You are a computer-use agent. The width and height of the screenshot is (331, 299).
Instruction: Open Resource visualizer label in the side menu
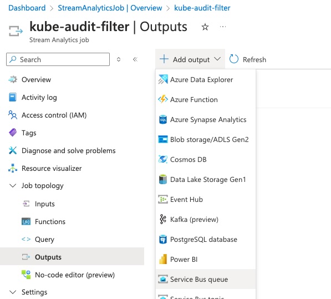tap(52, 168)
